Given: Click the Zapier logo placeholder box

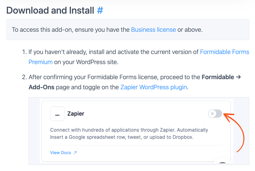Looking at the screenshot, I should (x=57, y=113).
